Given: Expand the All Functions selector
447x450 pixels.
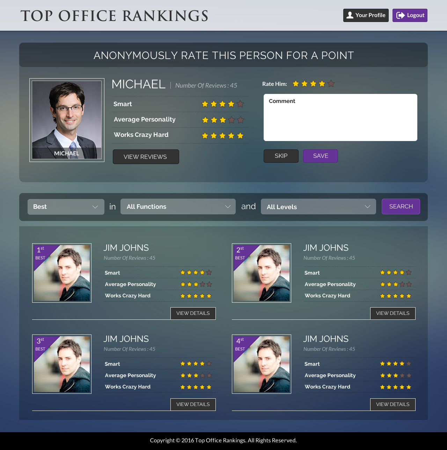Looking at the screenshot, I should pyautogui.click(x=178, y=207).
